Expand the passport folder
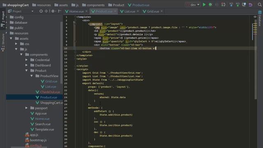 pos(26,108)
